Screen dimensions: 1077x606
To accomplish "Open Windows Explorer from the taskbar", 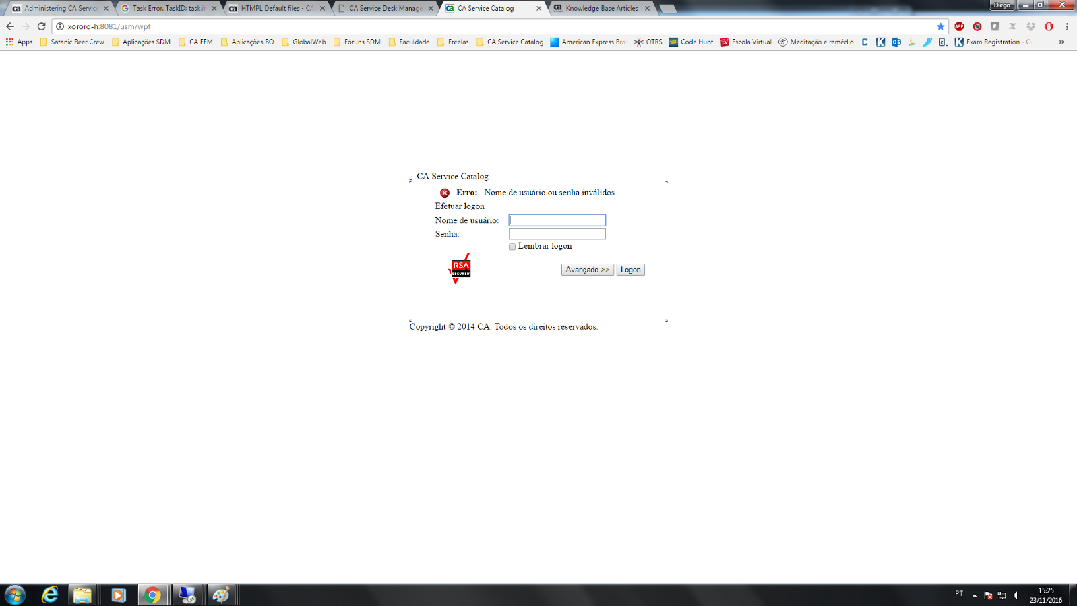I will coord(82,595).
